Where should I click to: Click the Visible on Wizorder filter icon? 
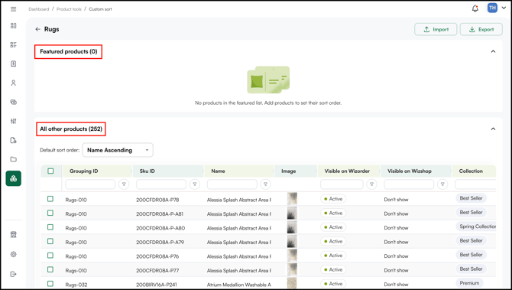371,184
